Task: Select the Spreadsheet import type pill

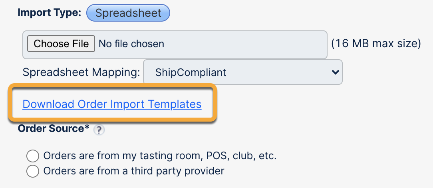Action: (x=128, y=13)
